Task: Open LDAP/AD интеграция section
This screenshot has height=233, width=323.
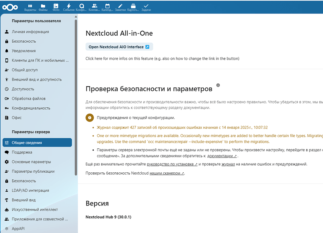Action: click(x=30, y=190)
